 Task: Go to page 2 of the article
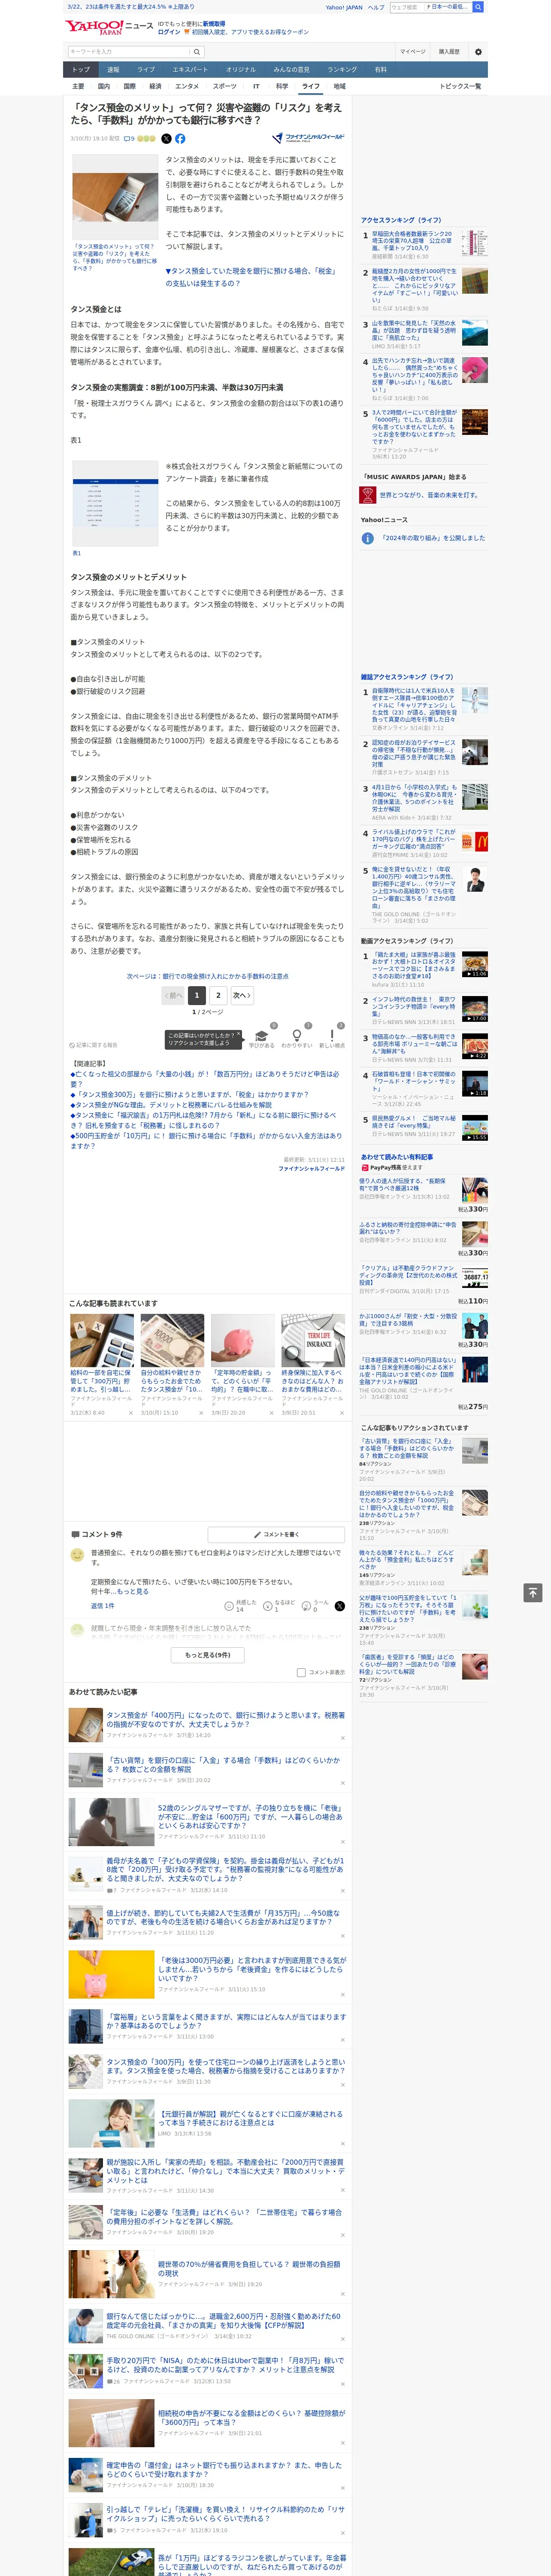click(218, 995)
